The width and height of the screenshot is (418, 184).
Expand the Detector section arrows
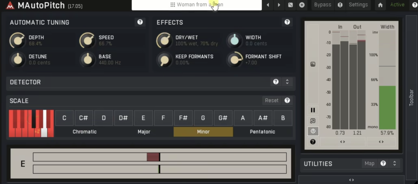click(287, 82)
